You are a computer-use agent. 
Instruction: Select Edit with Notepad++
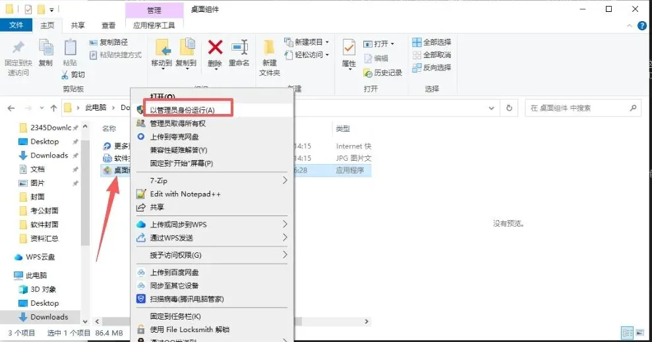coord(212,194)
